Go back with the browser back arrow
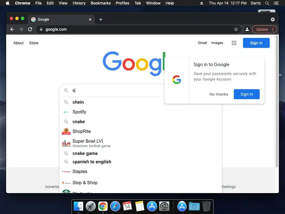 point(12,29)
